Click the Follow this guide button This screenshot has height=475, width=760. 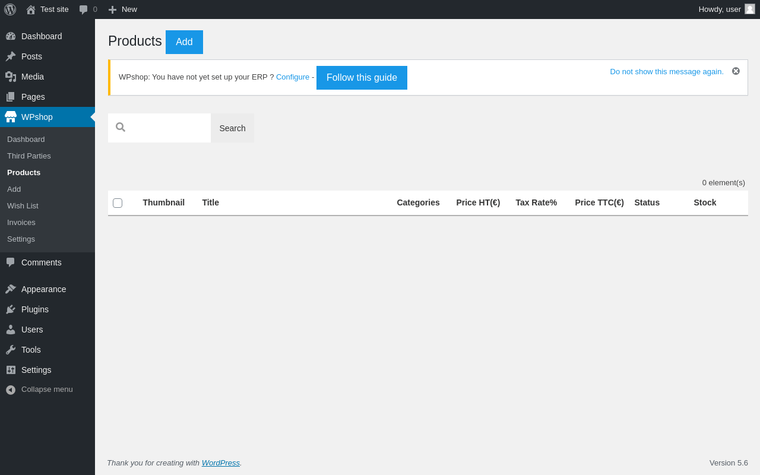[362, 78]
